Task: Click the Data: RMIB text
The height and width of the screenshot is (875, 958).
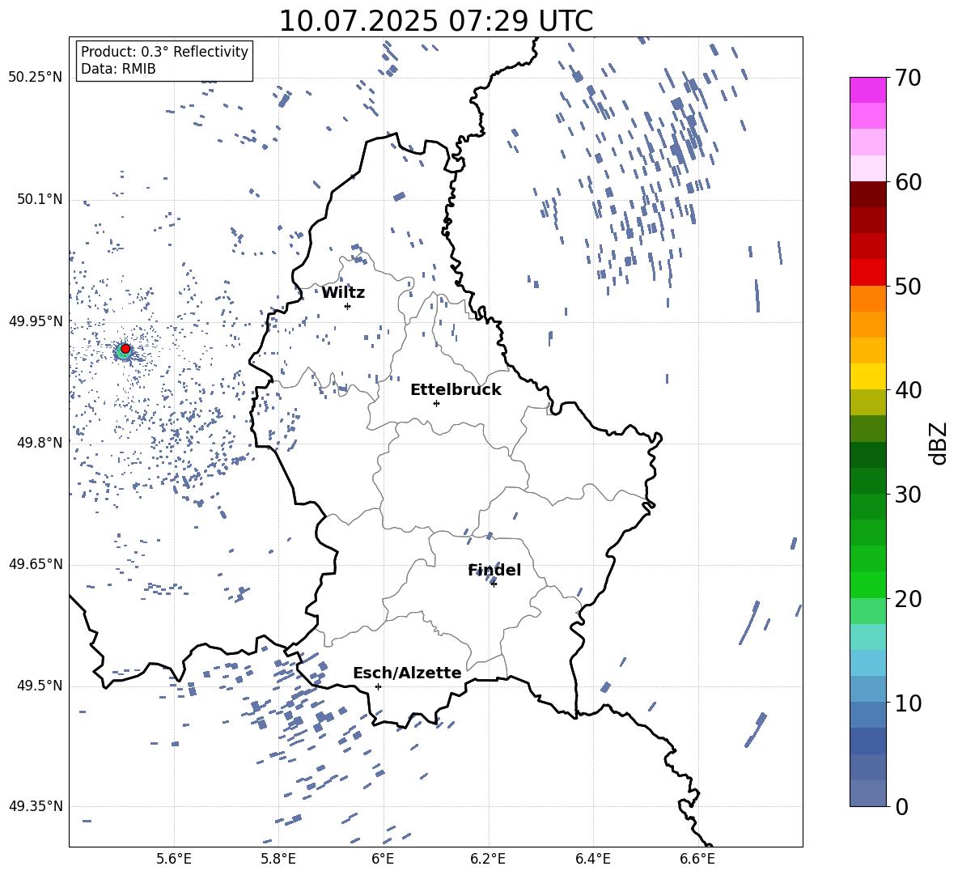Action: 118,69
